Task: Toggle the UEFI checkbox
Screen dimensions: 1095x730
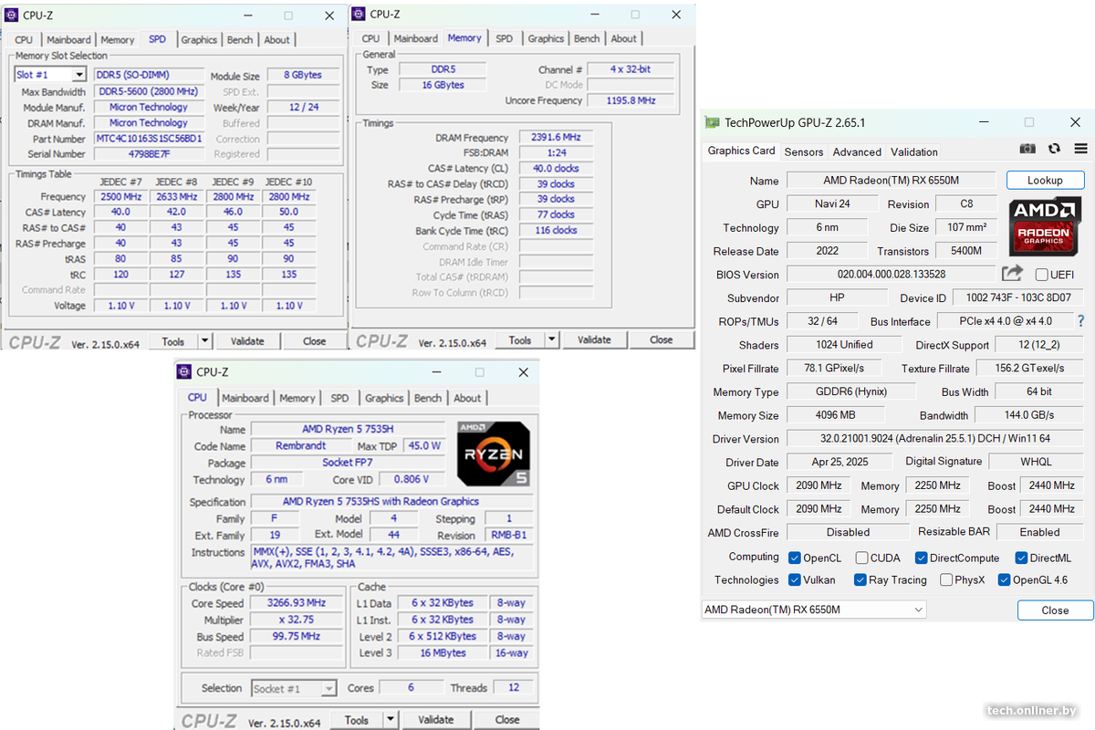Action: click(1042, 275)
